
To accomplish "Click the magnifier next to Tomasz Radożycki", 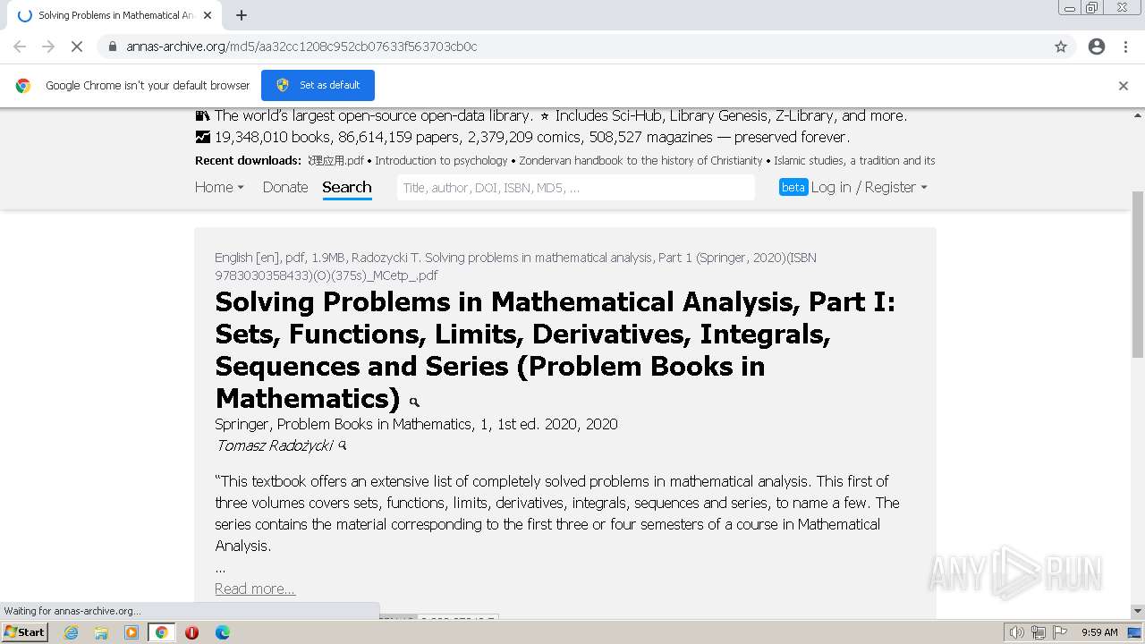I will point(343,445).
